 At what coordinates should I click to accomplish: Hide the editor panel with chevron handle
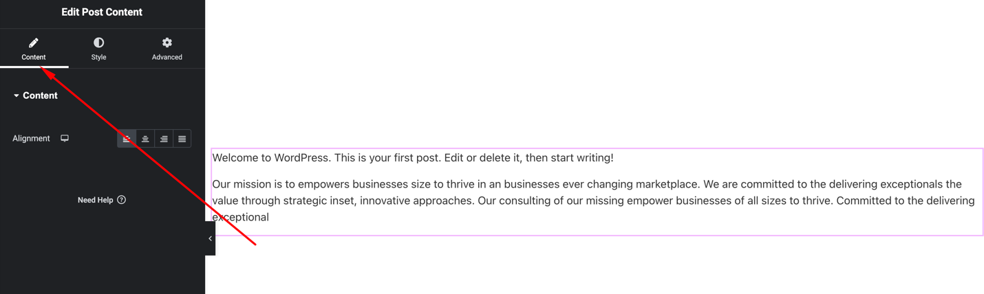(x=210, y=238)
